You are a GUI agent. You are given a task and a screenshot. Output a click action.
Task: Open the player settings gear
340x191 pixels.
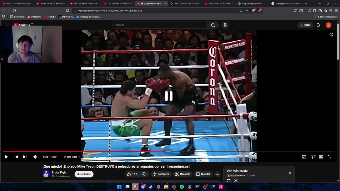tap(313, 157)
